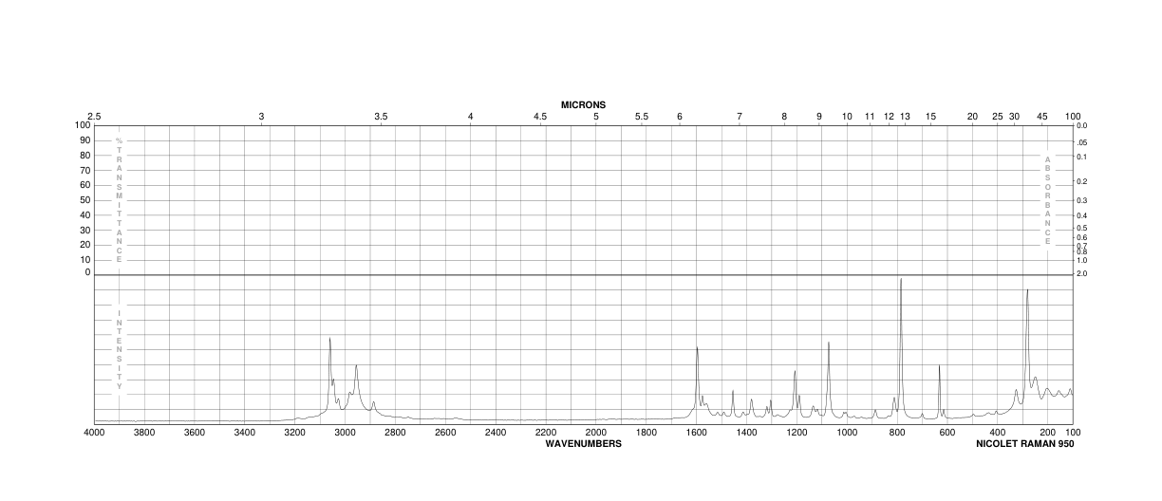Viewport: 1162px width, 501px height.
Task: Click the 7 microns tick label
Action: point(740,117)
